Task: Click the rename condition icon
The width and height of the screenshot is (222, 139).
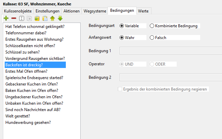Action: pos(21,18)
